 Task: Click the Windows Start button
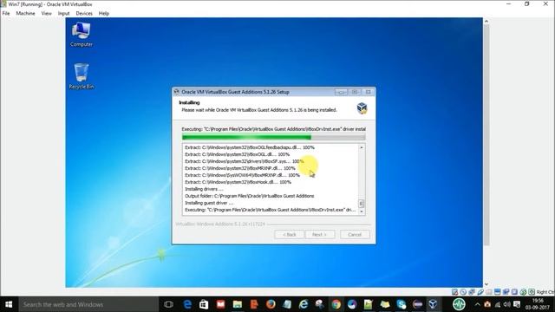pos(9,304)
